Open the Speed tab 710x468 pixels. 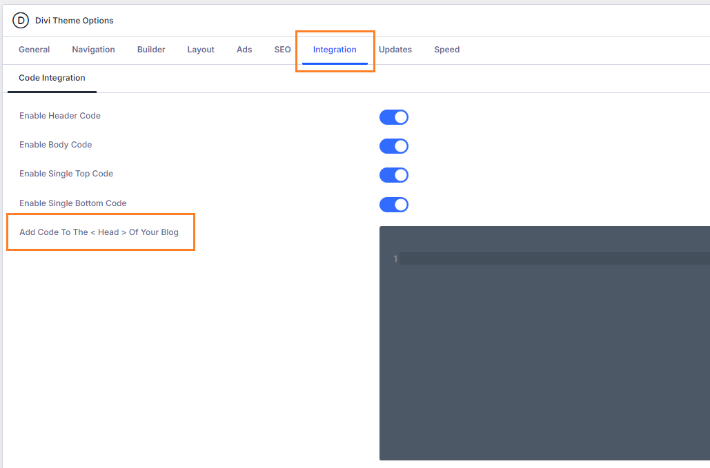coord(447,50)
